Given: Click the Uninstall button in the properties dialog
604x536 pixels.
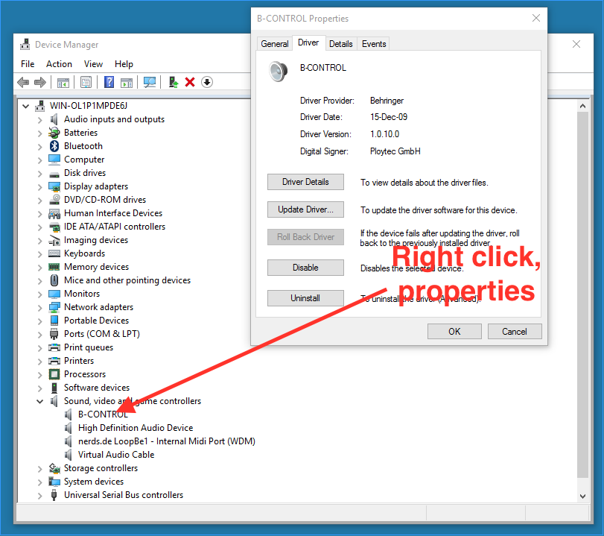Looking at the screenshot, I should 305,298.
